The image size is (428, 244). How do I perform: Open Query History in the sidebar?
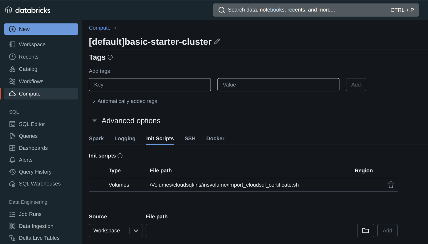coord(35,172)
